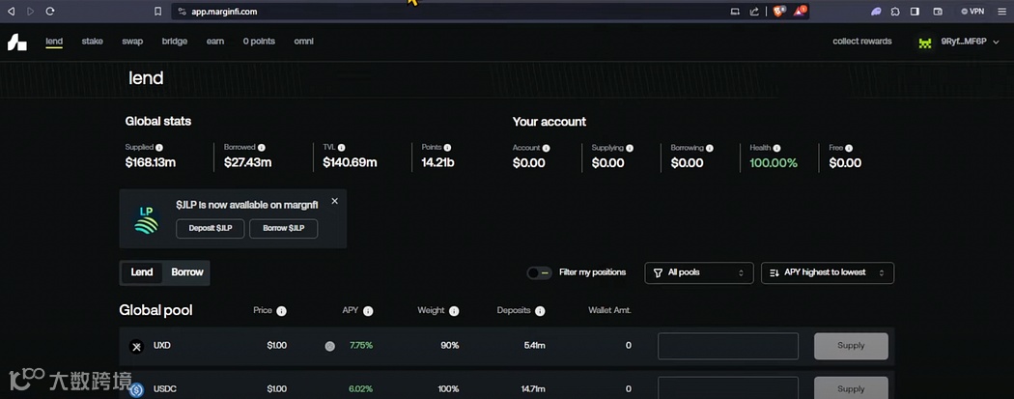Viewport: 1014px width, 399px height.
Task: Click the VPN button in browser toolbar
Action: coord(972,11)
